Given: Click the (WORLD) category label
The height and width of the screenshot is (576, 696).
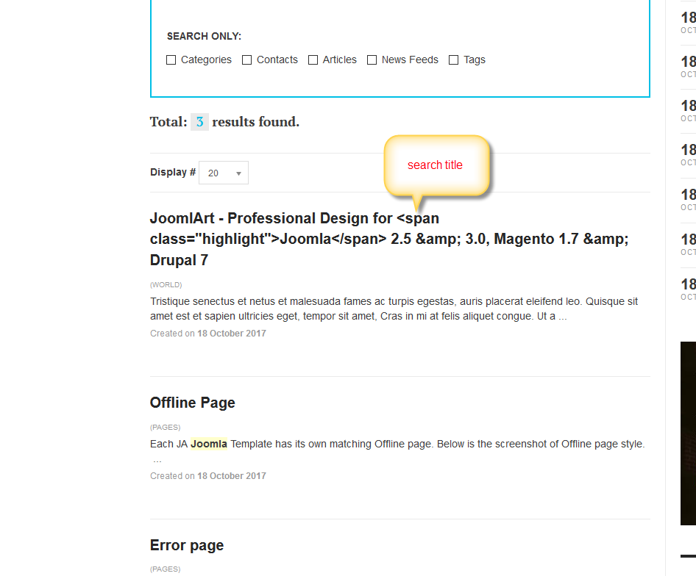Looking at the screenshot, I should [x=166, y=285].
